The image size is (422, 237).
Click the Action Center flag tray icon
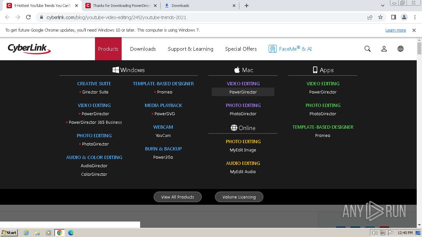pos(391,233)
